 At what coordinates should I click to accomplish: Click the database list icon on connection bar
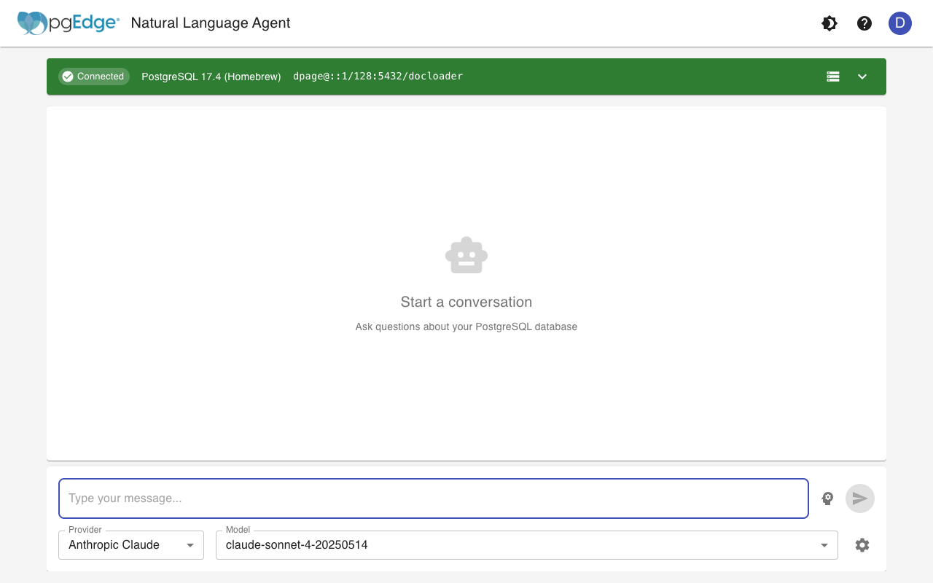point(832,76)
